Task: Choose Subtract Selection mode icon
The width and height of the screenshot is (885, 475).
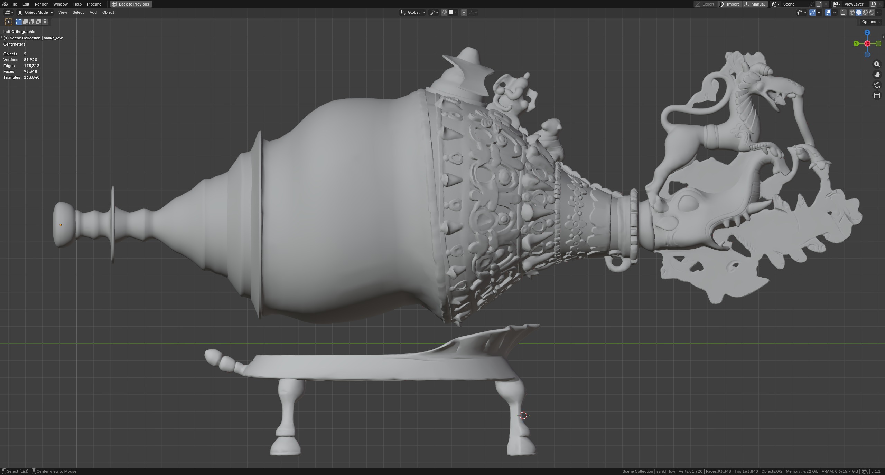Action: [x=32, y=22]
